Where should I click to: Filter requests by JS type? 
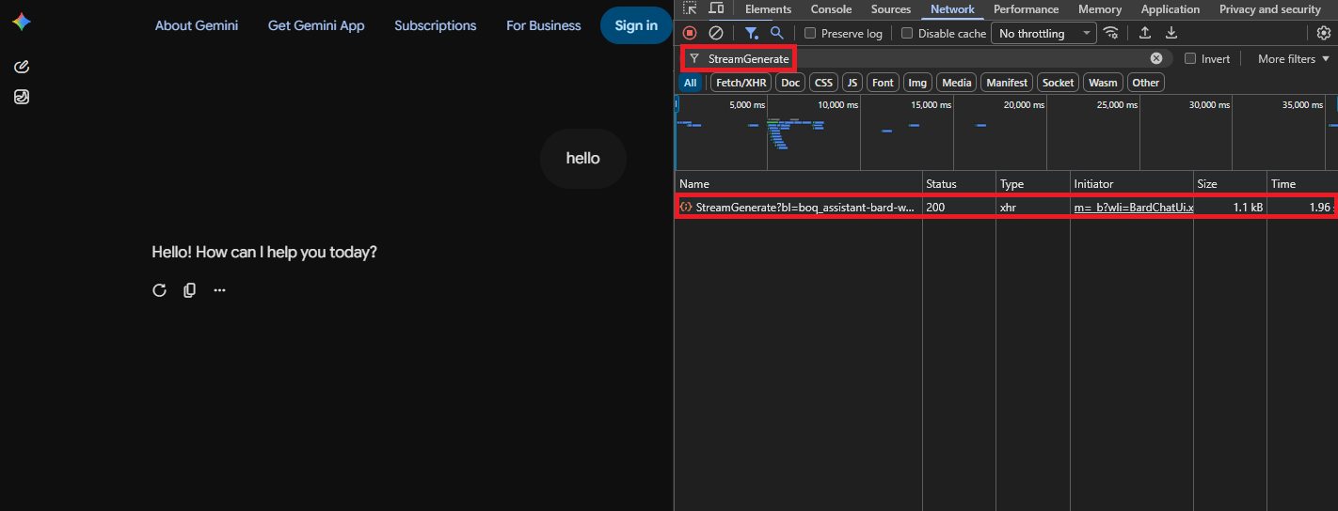[x=852, y=83]
